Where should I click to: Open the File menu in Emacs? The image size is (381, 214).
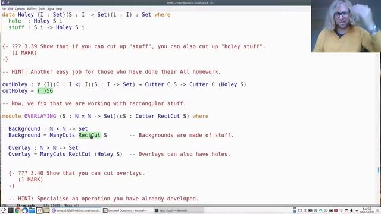(x=4, y=9)
